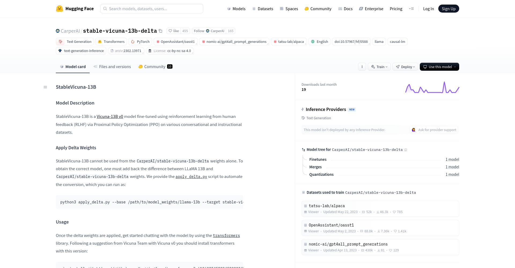
Task: Open the Pricing page
Action: [x=396, y=9]
